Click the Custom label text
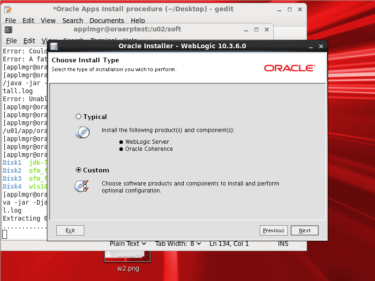 pyautogui.click(x=96, y=170)
